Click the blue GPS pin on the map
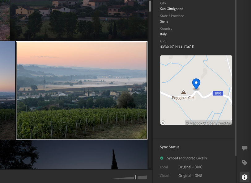This screenshot has height=183, width=251. pyautogui.click(x=197, y=83)
